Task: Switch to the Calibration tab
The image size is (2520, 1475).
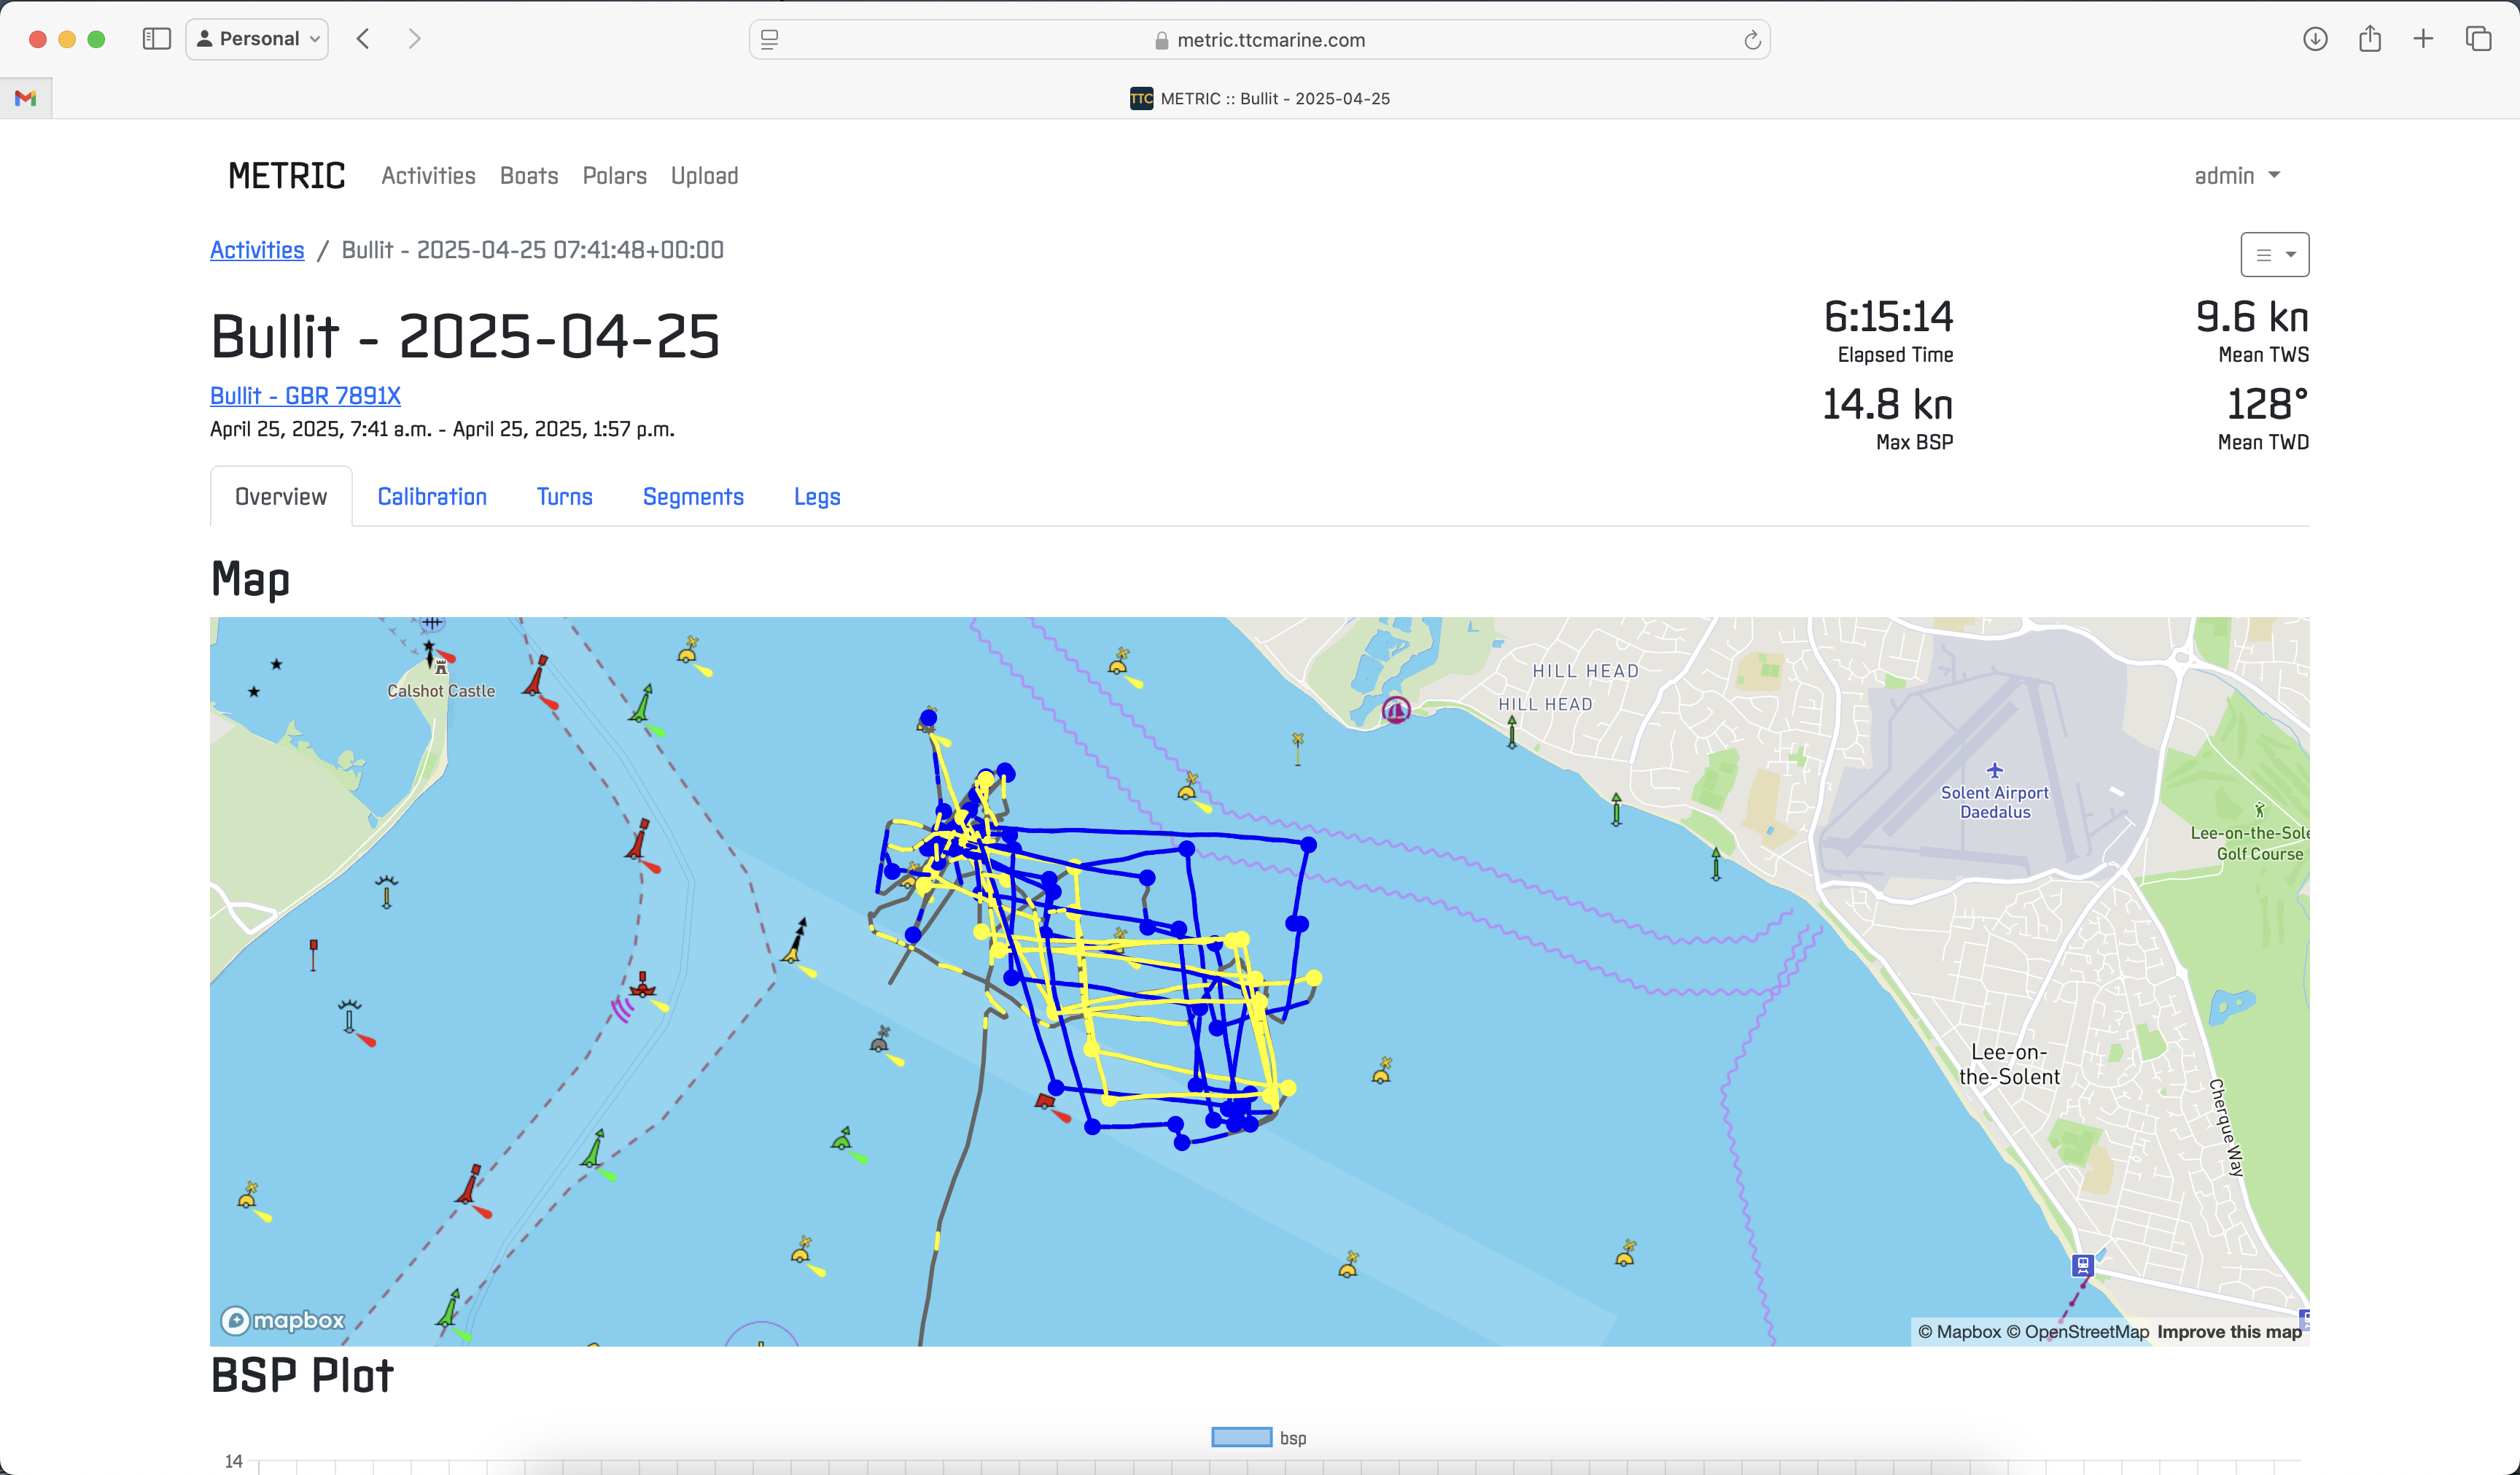Action: click(432, 496)
